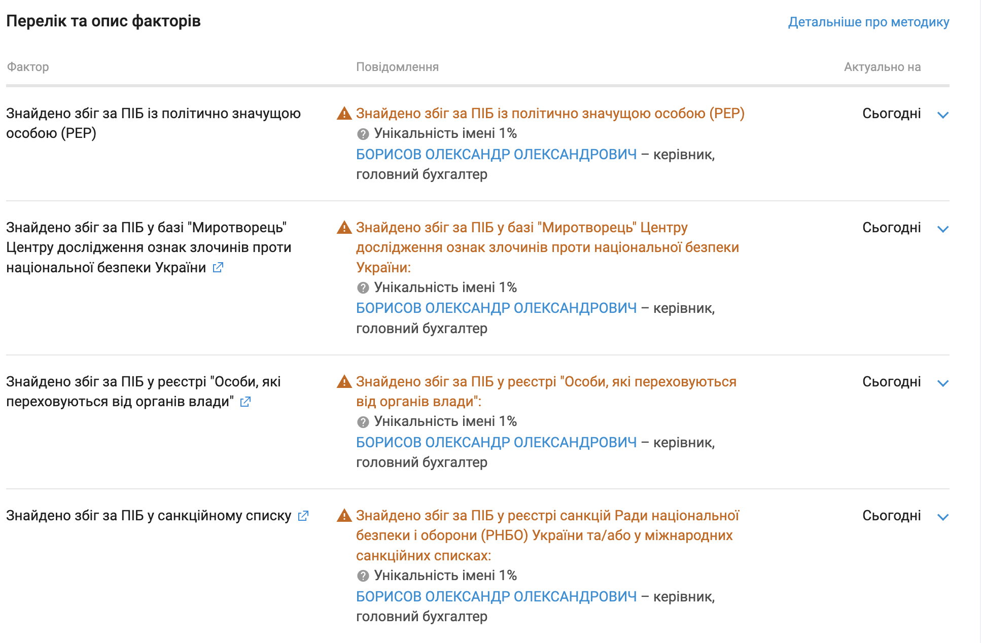Open external link icon beside sanctions list factor

coord(303,516)
